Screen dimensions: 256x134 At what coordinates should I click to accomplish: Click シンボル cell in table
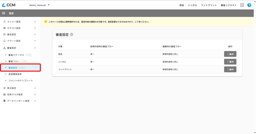[x=62, y=62]
